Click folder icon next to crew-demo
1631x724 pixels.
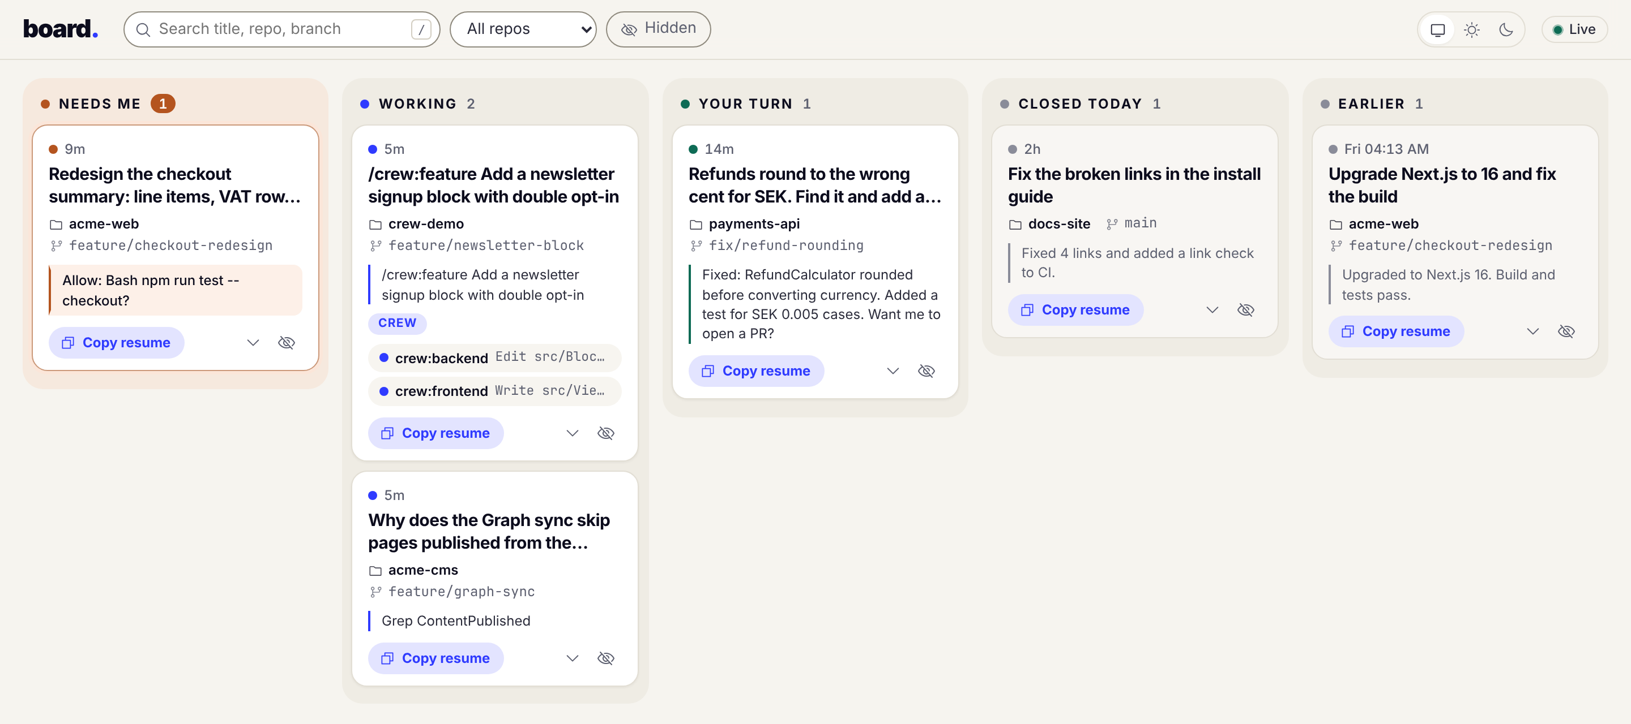tap(375, 225)
